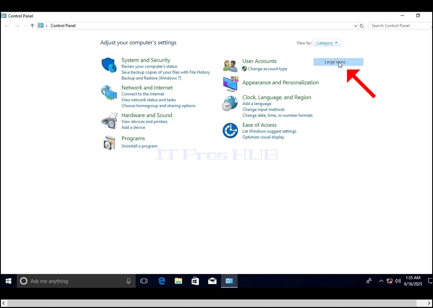Image resolution: width=433 pixels, height=308 pixels.
Task: Click the Network and Internet globe icon
Action: [x=109, y=92]
